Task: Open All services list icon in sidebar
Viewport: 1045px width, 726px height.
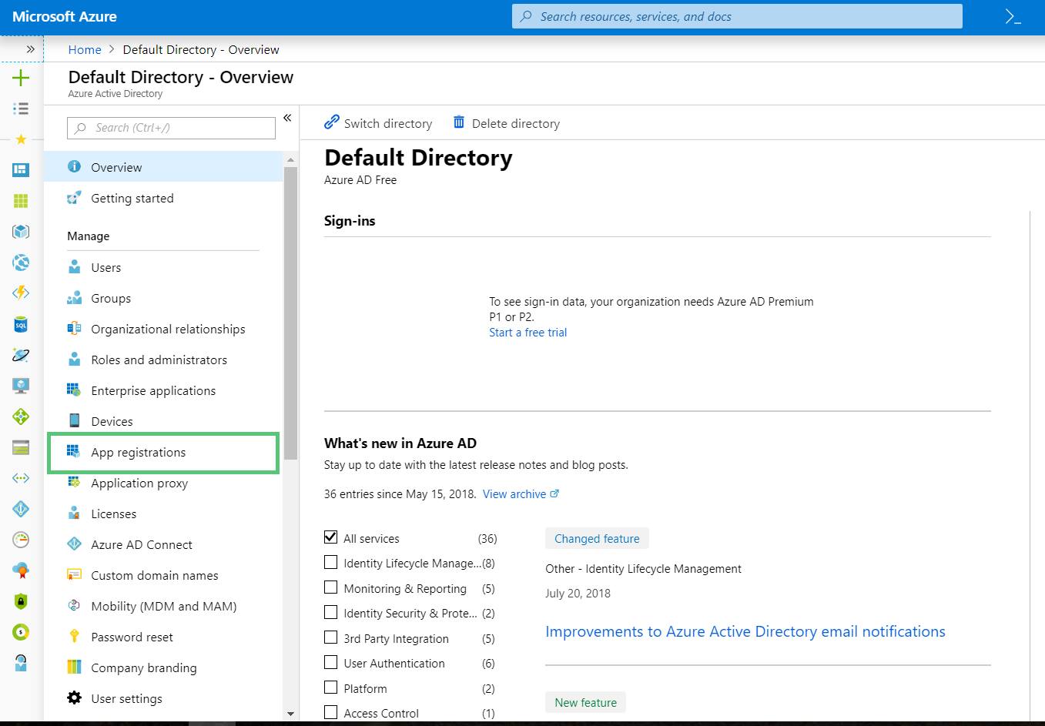Action: coord(21,109)
